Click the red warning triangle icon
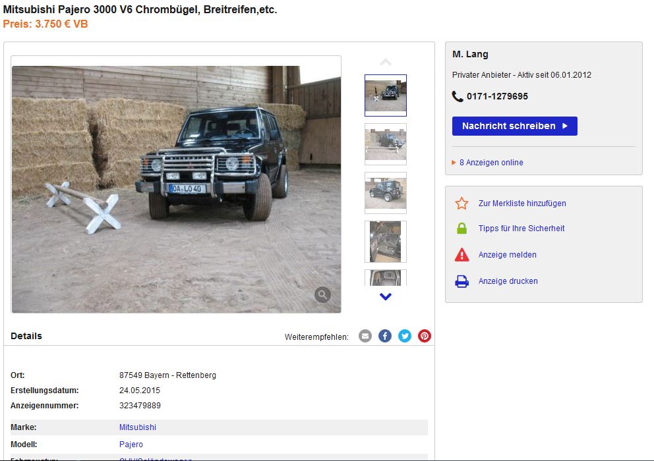 461,254
